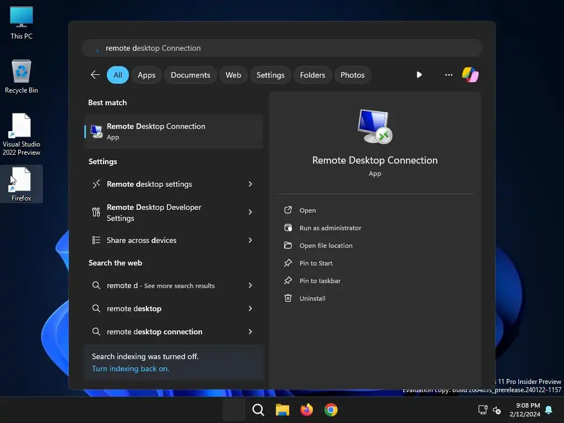Expand Share across devices chevron

click(251, 240)
